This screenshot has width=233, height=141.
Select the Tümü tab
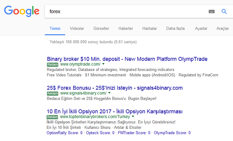click(55, 28)
